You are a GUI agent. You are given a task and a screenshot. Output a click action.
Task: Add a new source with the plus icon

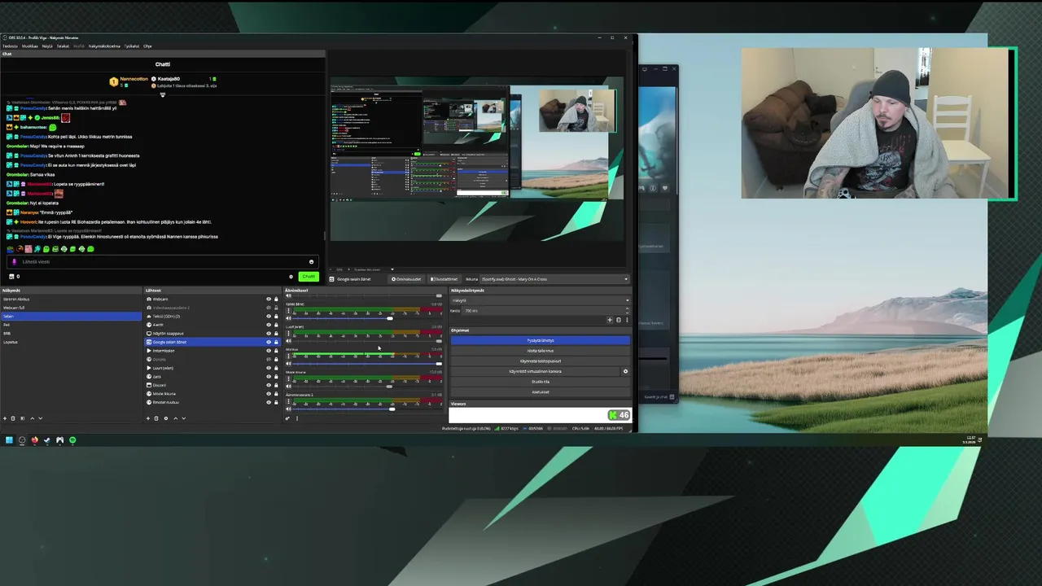pos(148,418)
